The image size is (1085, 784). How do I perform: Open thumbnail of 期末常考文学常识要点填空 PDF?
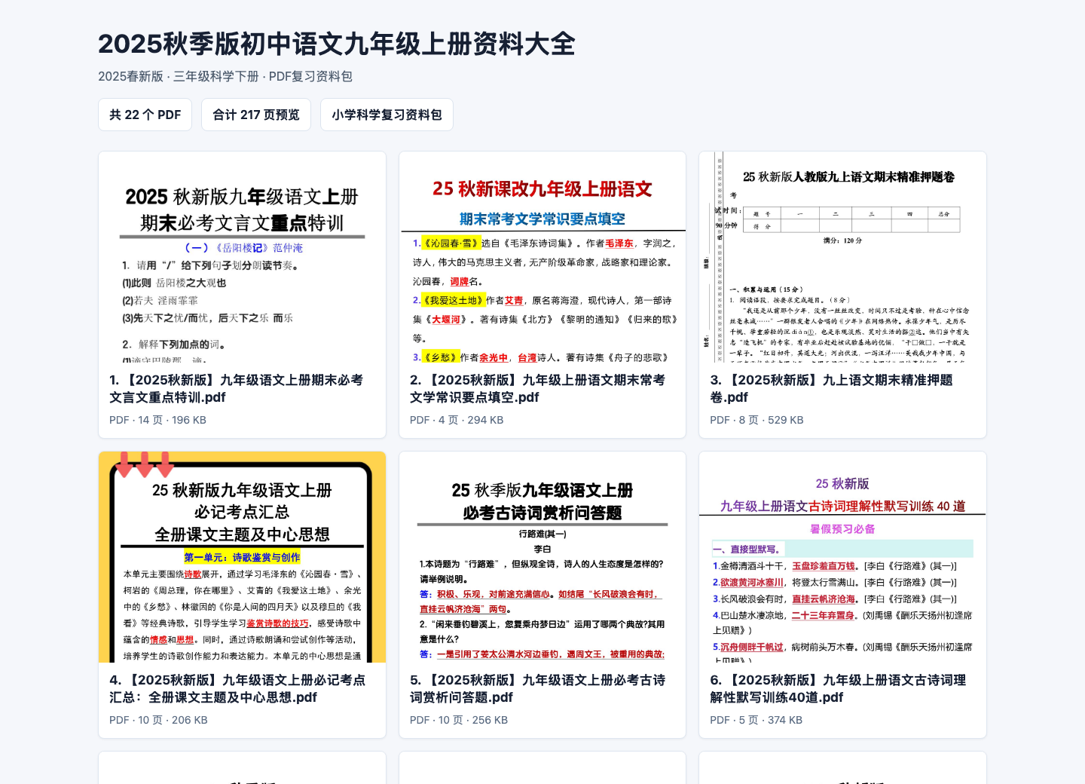[542, 257]
